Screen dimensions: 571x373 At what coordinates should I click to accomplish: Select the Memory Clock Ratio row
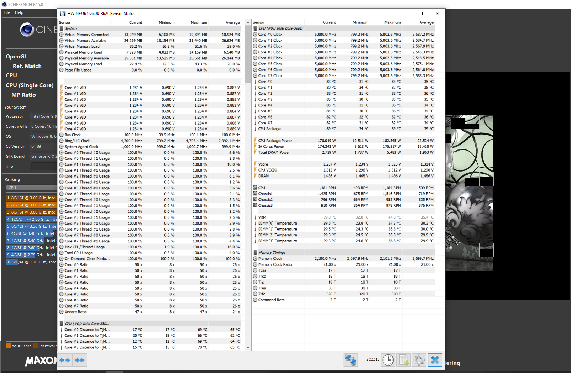[345, 265]
